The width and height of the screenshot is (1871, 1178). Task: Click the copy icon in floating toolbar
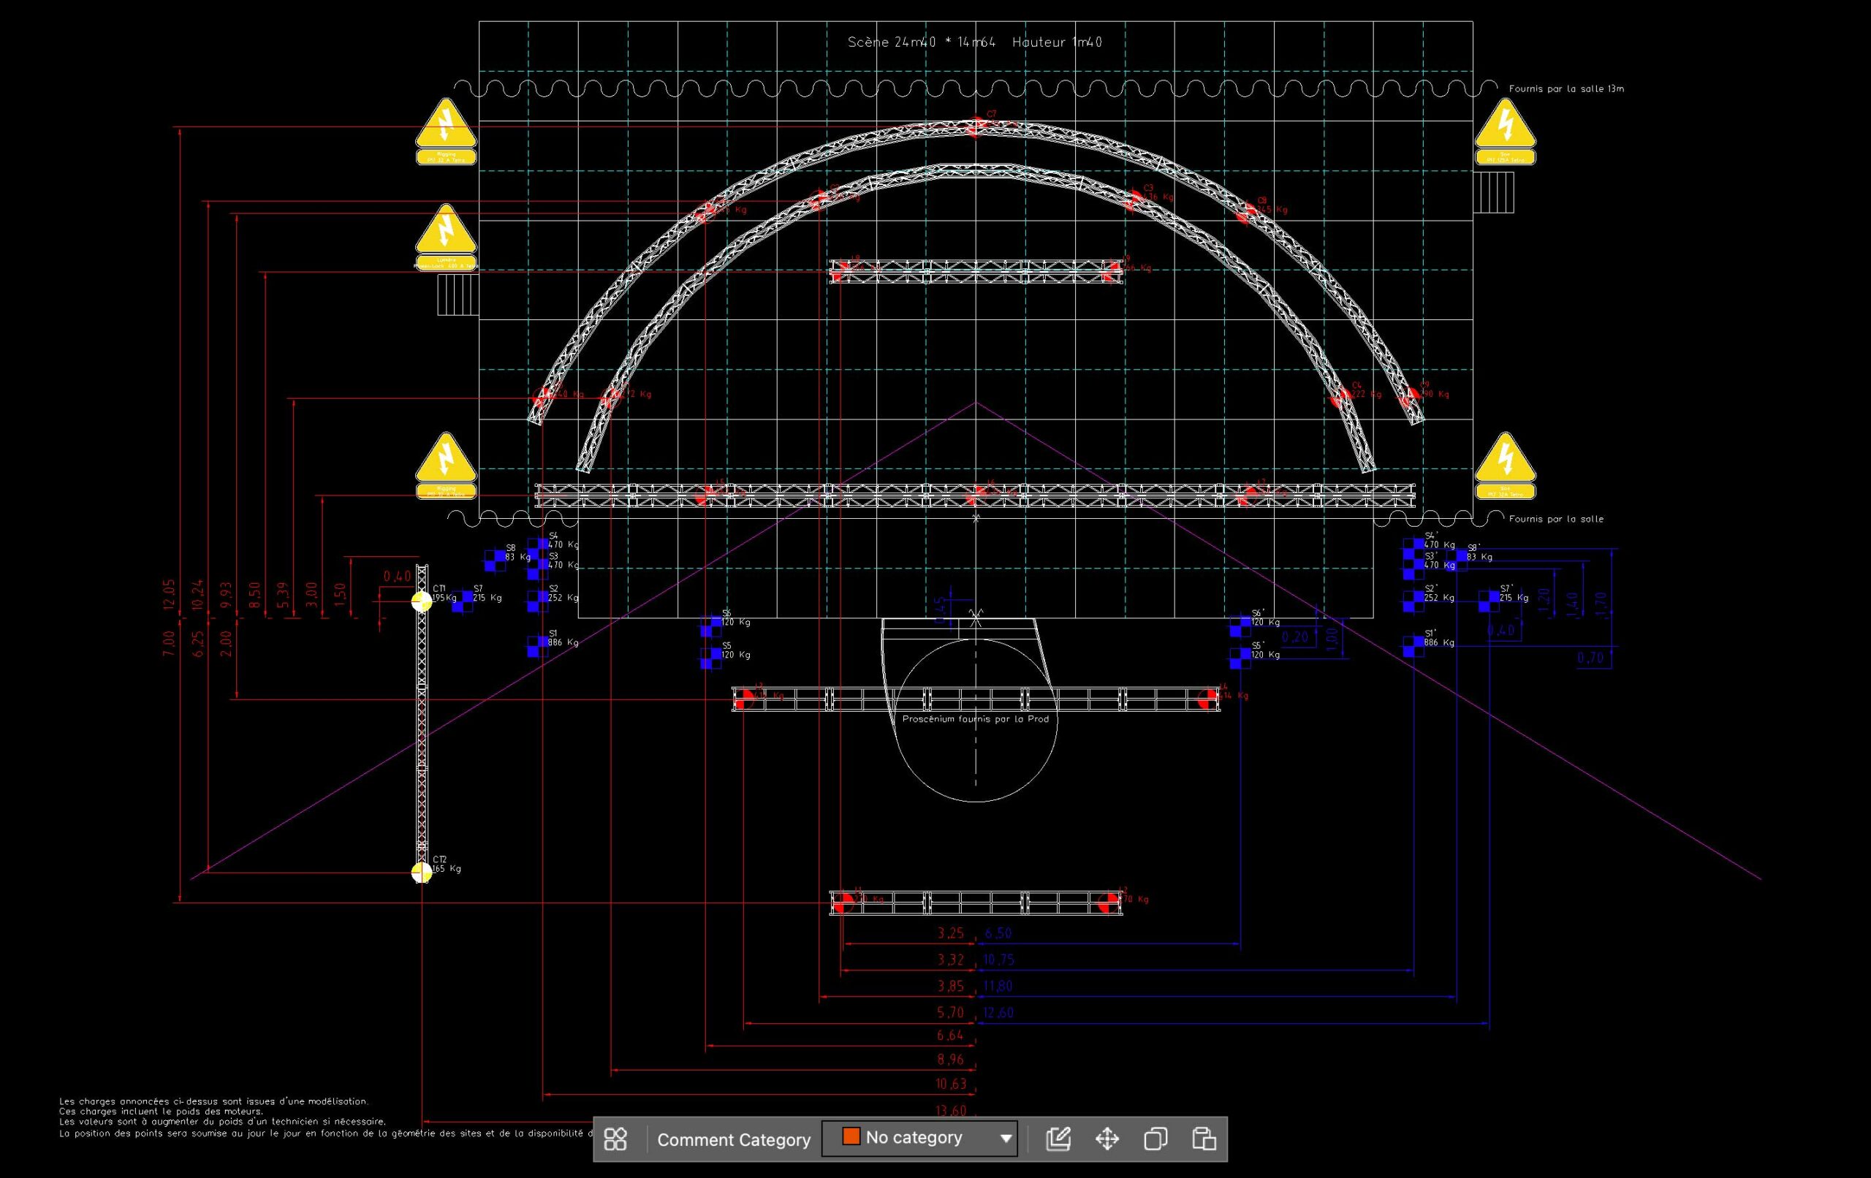click(x=1155, y=1139)
